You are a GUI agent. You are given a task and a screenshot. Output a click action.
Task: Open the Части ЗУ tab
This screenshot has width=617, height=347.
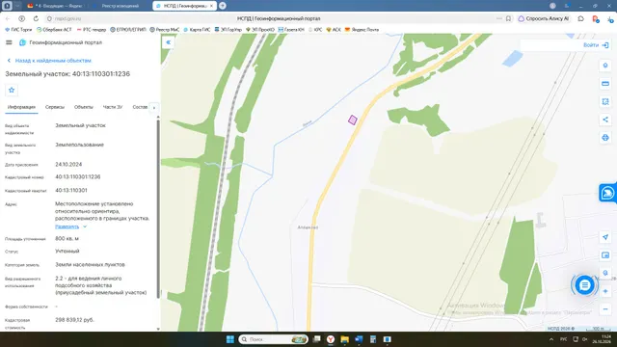pyautogui.click(x=113, y=107)
